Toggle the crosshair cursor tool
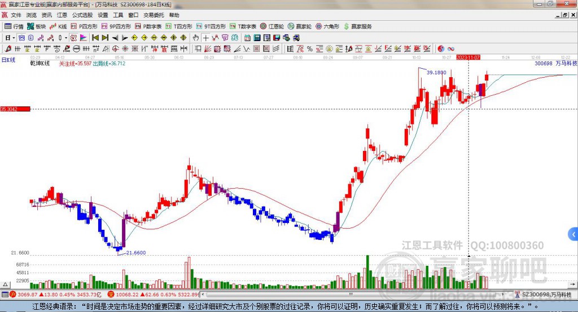The height and width of the screenshot is (312, 578). point(205,38)
